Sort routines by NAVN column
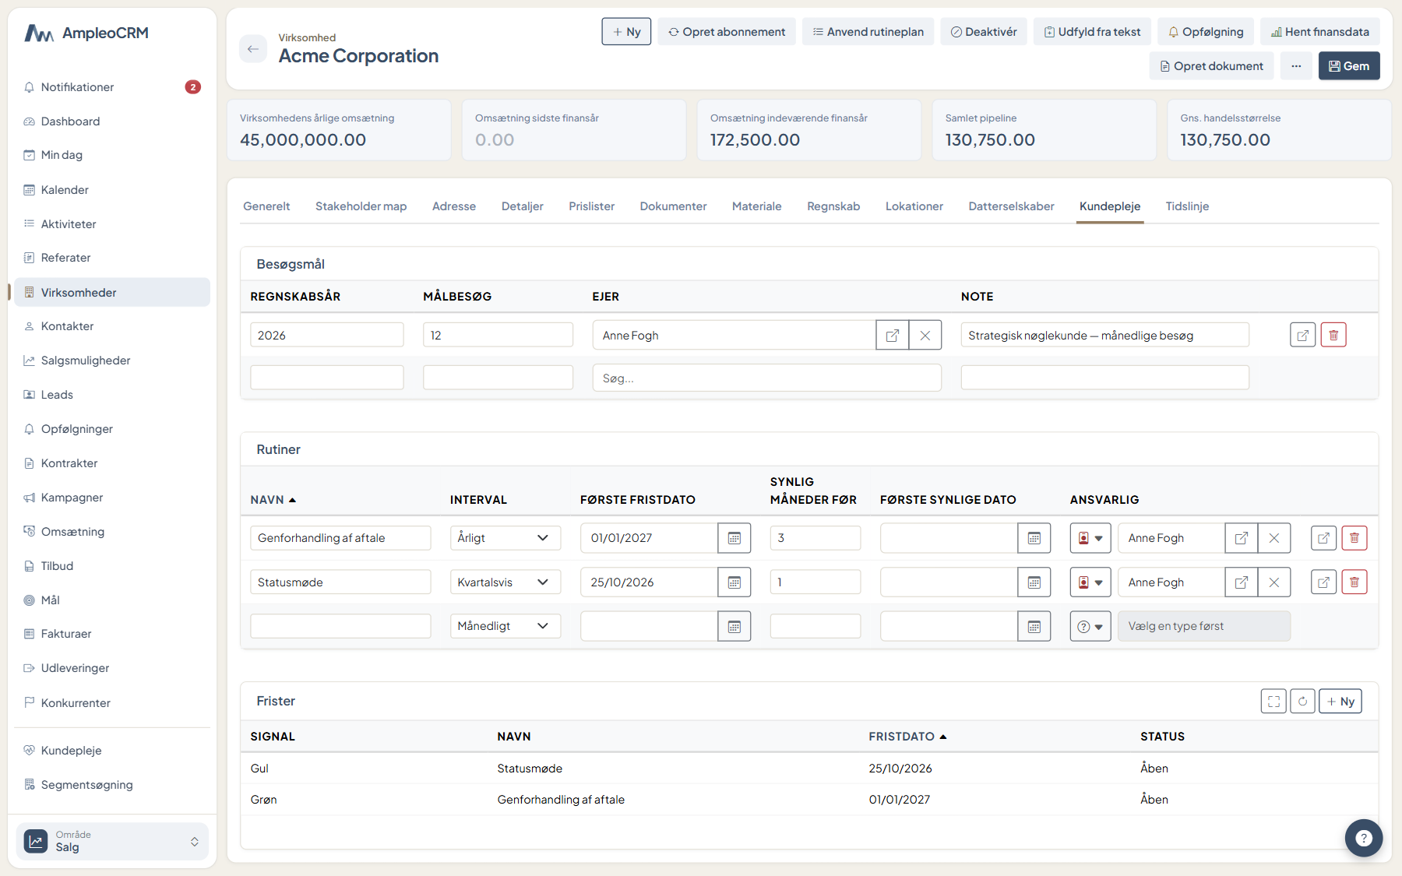1402x876 pixels. (x=273, y=500)
